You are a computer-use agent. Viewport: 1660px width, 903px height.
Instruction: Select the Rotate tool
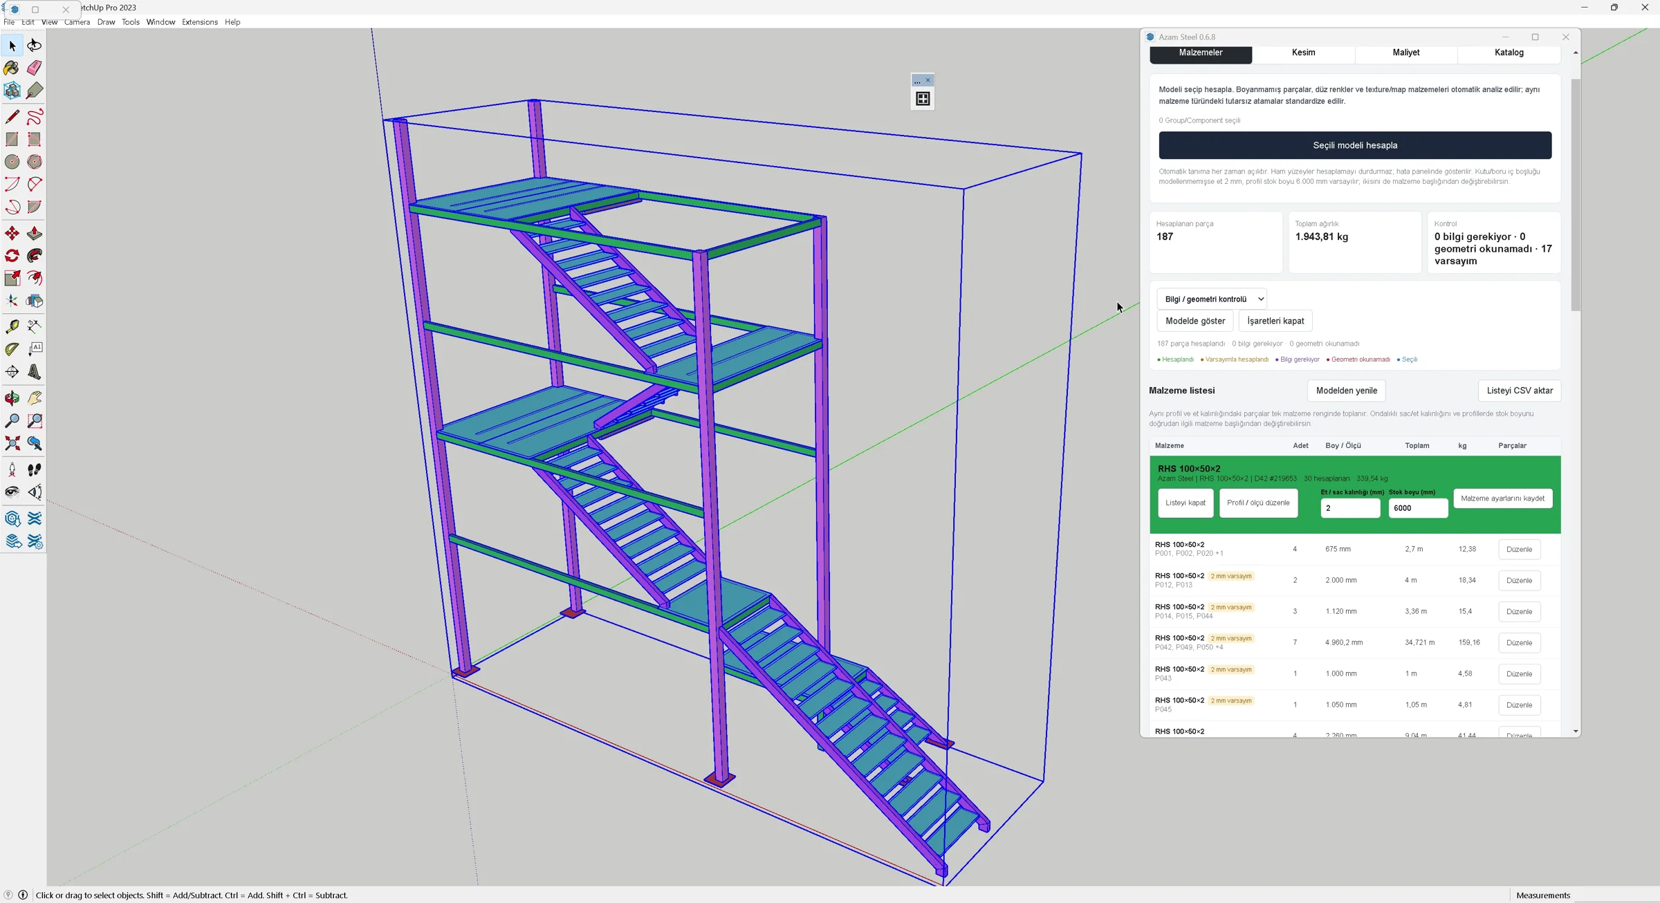[x=12, y=256]
